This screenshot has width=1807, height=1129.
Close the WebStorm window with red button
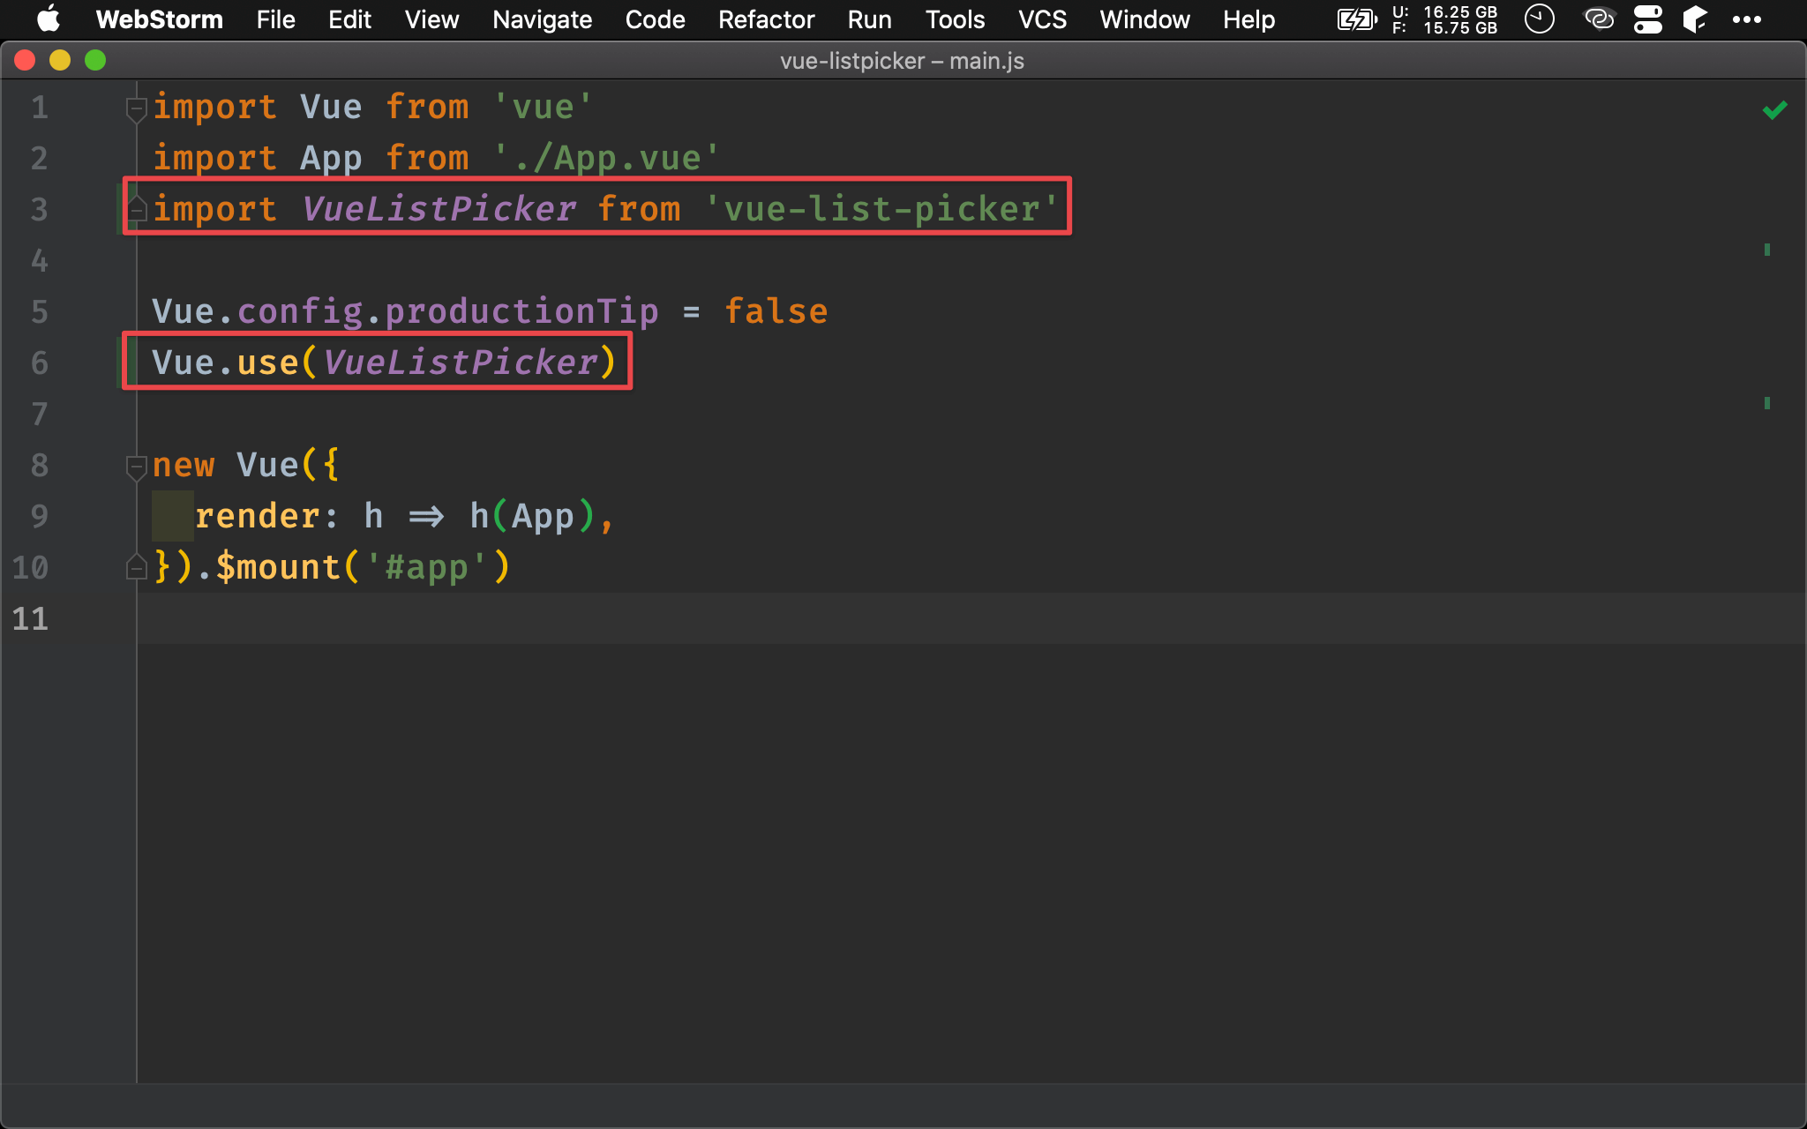pyautogui.click(x=25, y=60)
